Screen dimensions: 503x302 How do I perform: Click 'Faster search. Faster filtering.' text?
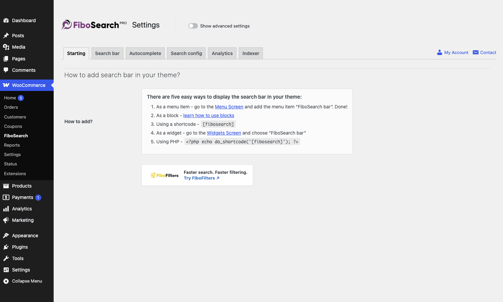coord(216,172)
